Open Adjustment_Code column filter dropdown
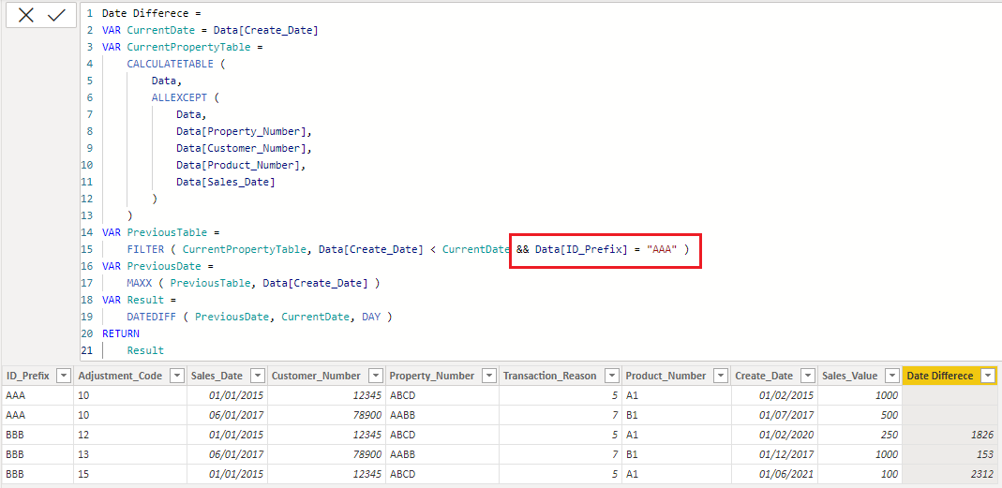Viewport: 1002px width, 488px height. (x=175, y=376)
